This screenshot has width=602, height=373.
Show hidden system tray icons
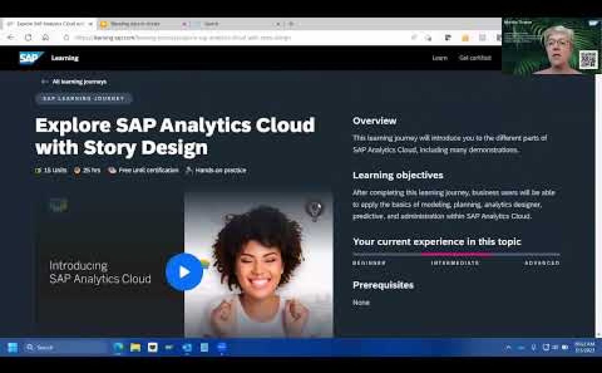click(509, 347)
